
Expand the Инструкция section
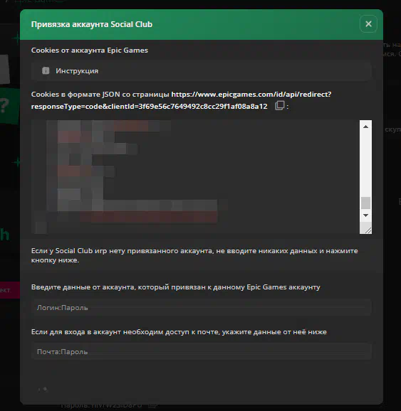[202, 71]
